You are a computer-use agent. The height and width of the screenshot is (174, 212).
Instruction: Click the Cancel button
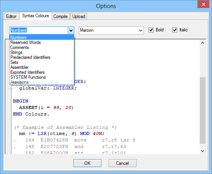click(122, 163)
